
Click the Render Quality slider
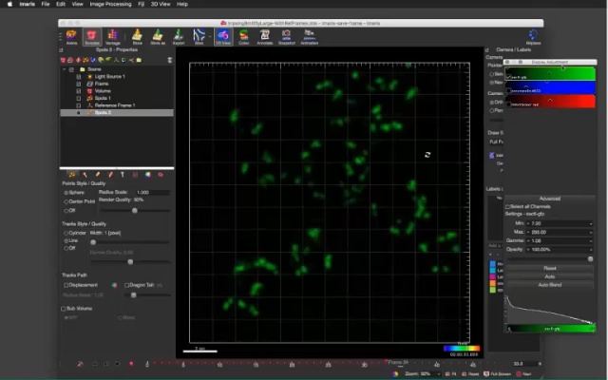(x=133, y=210)
